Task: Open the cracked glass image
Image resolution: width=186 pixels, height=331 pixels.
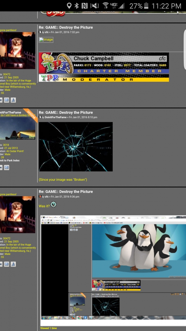Action: point(76,147)
